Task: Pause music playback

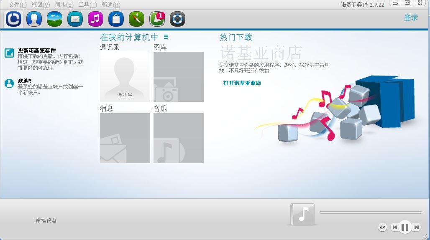Action: tap(404, 227)
